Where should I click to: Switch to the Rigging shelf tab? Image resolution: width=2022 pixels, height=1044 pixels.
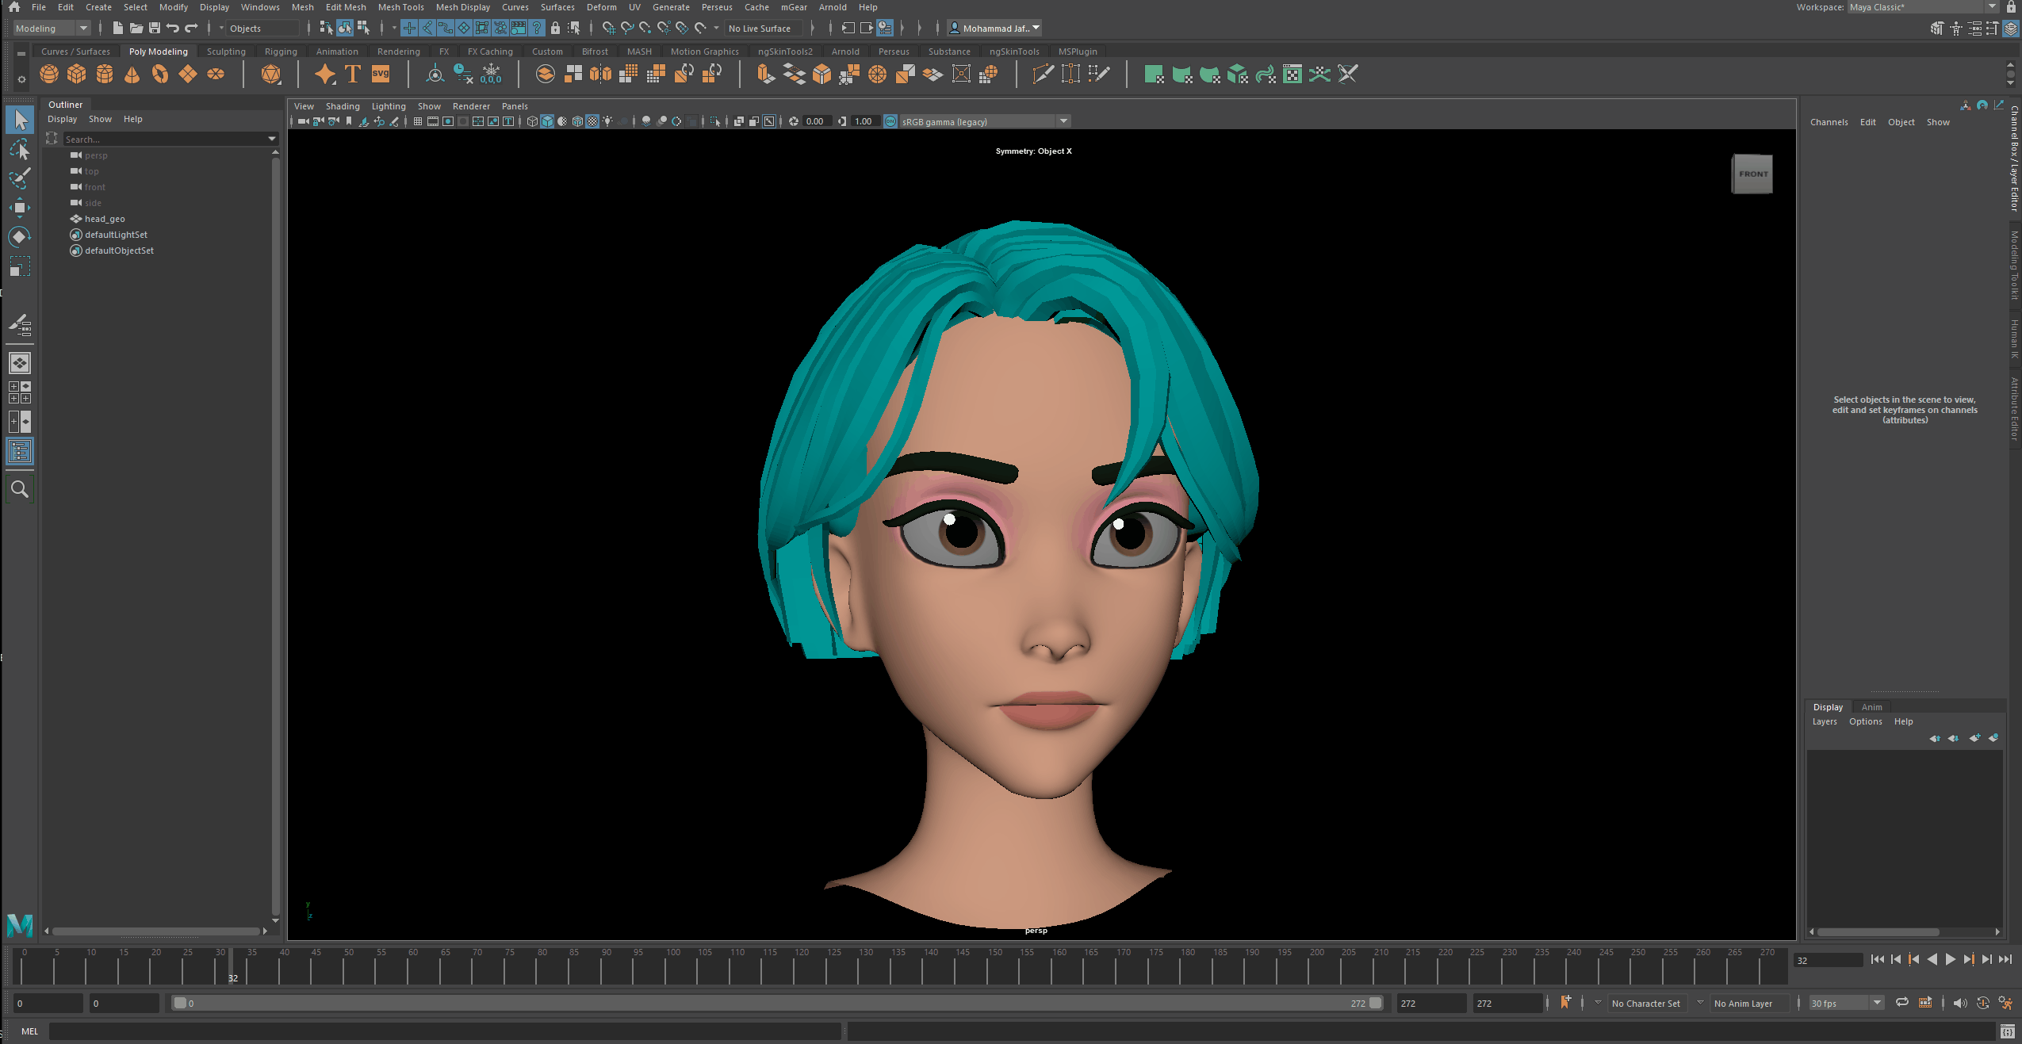point(281,52)
